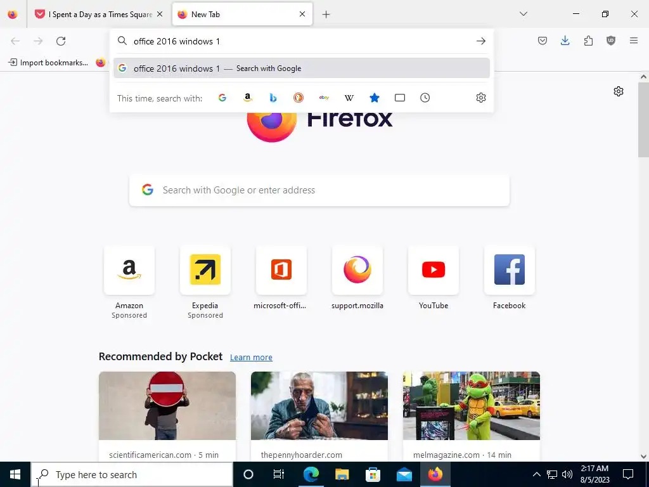Open a new tab with plus button

coord(326,15)
